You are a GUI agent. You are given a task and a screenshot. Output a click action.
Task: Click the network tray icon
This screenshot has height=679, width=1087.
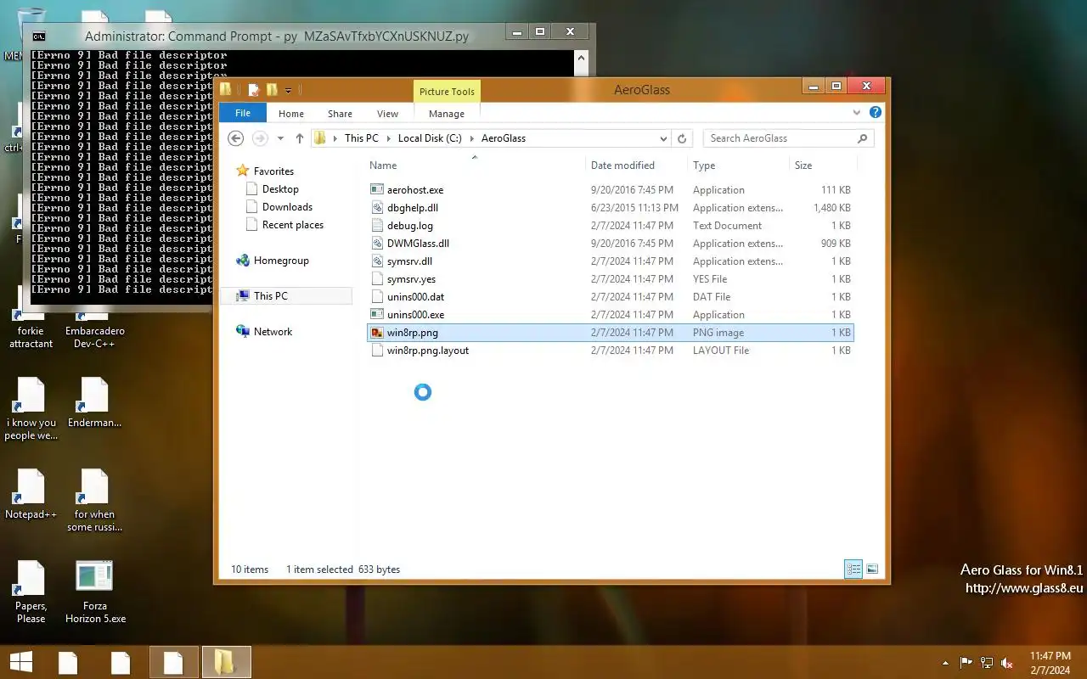(x=987, y=662)
